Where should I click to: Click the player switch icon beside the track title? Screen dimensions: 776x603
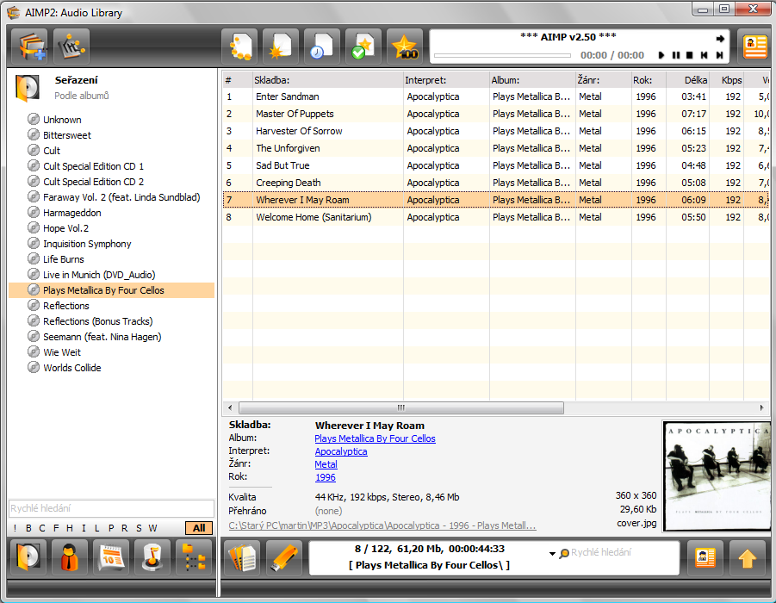click(755, 46)
